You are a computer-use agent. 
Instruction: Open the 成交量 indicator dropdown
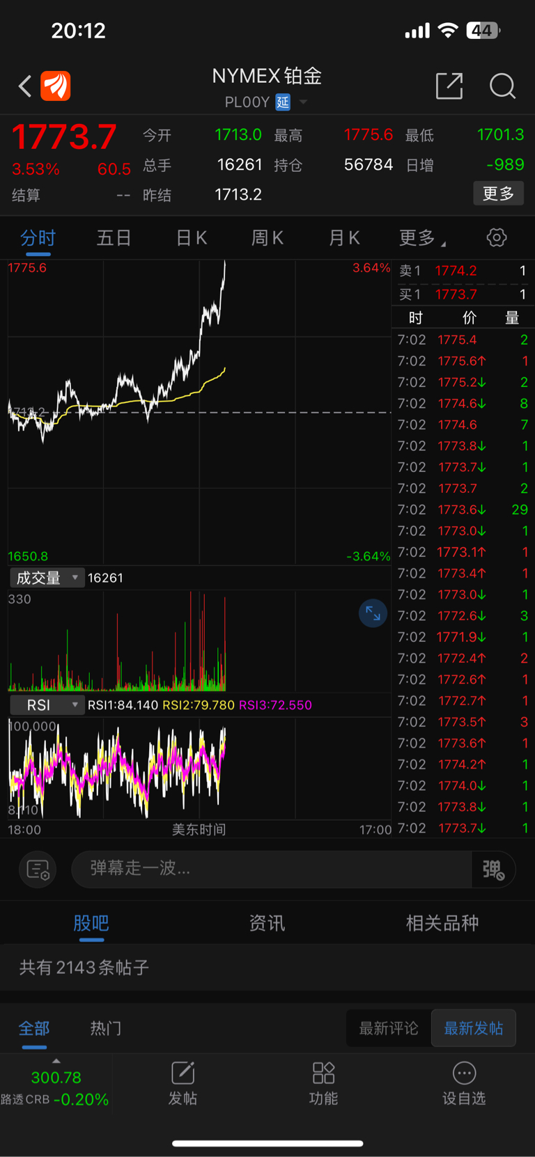click(47, 578)
